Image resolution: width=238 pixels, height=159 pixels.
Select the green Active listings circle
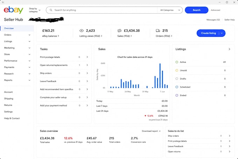pyautogui.click(x=177, y=62)
